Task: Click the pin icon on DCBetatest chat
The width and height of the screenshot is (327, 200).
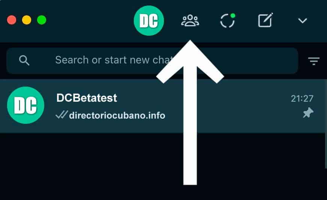Action: tap(308, 113)
